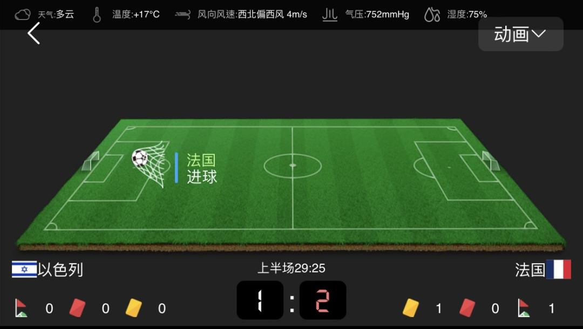Select the 以色列 team name
Viewport: 583px width, 329px height.
pyautogui.click(x=60, y=270)
